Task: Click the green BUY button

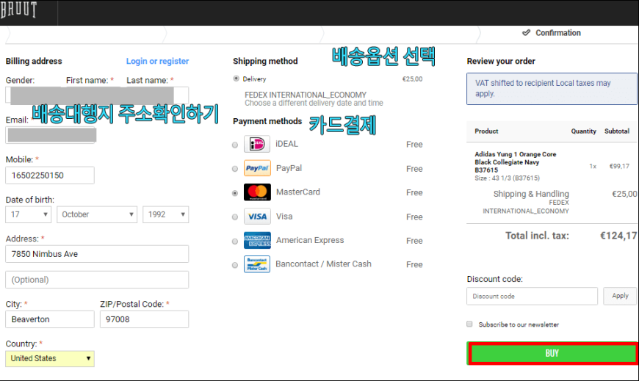Action: click(552, 353)
